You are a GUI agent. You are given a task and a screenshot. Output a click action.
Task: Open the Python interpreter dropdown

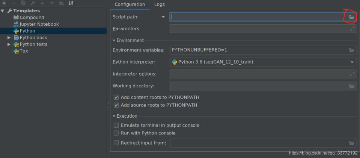point(352,62)
